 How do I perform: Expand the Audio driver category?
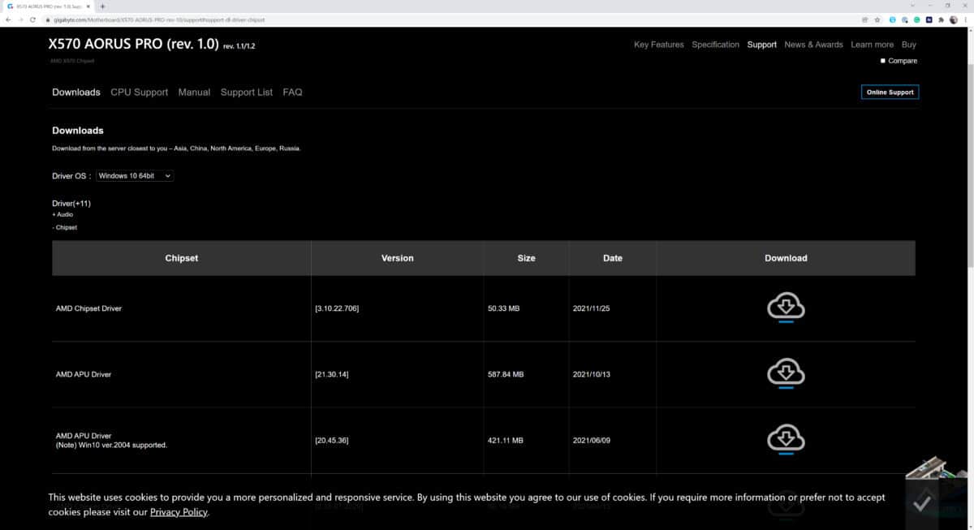62,214
